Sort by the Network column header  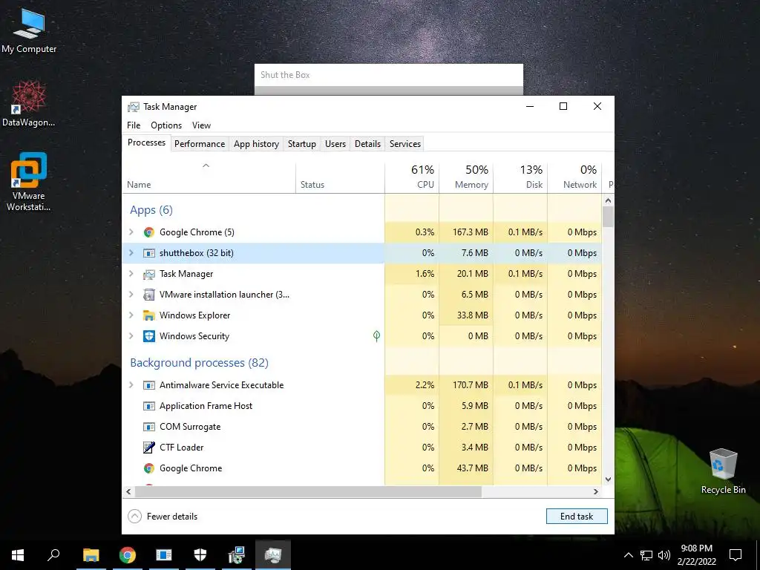pyautogui.click(x=574, y=177)
